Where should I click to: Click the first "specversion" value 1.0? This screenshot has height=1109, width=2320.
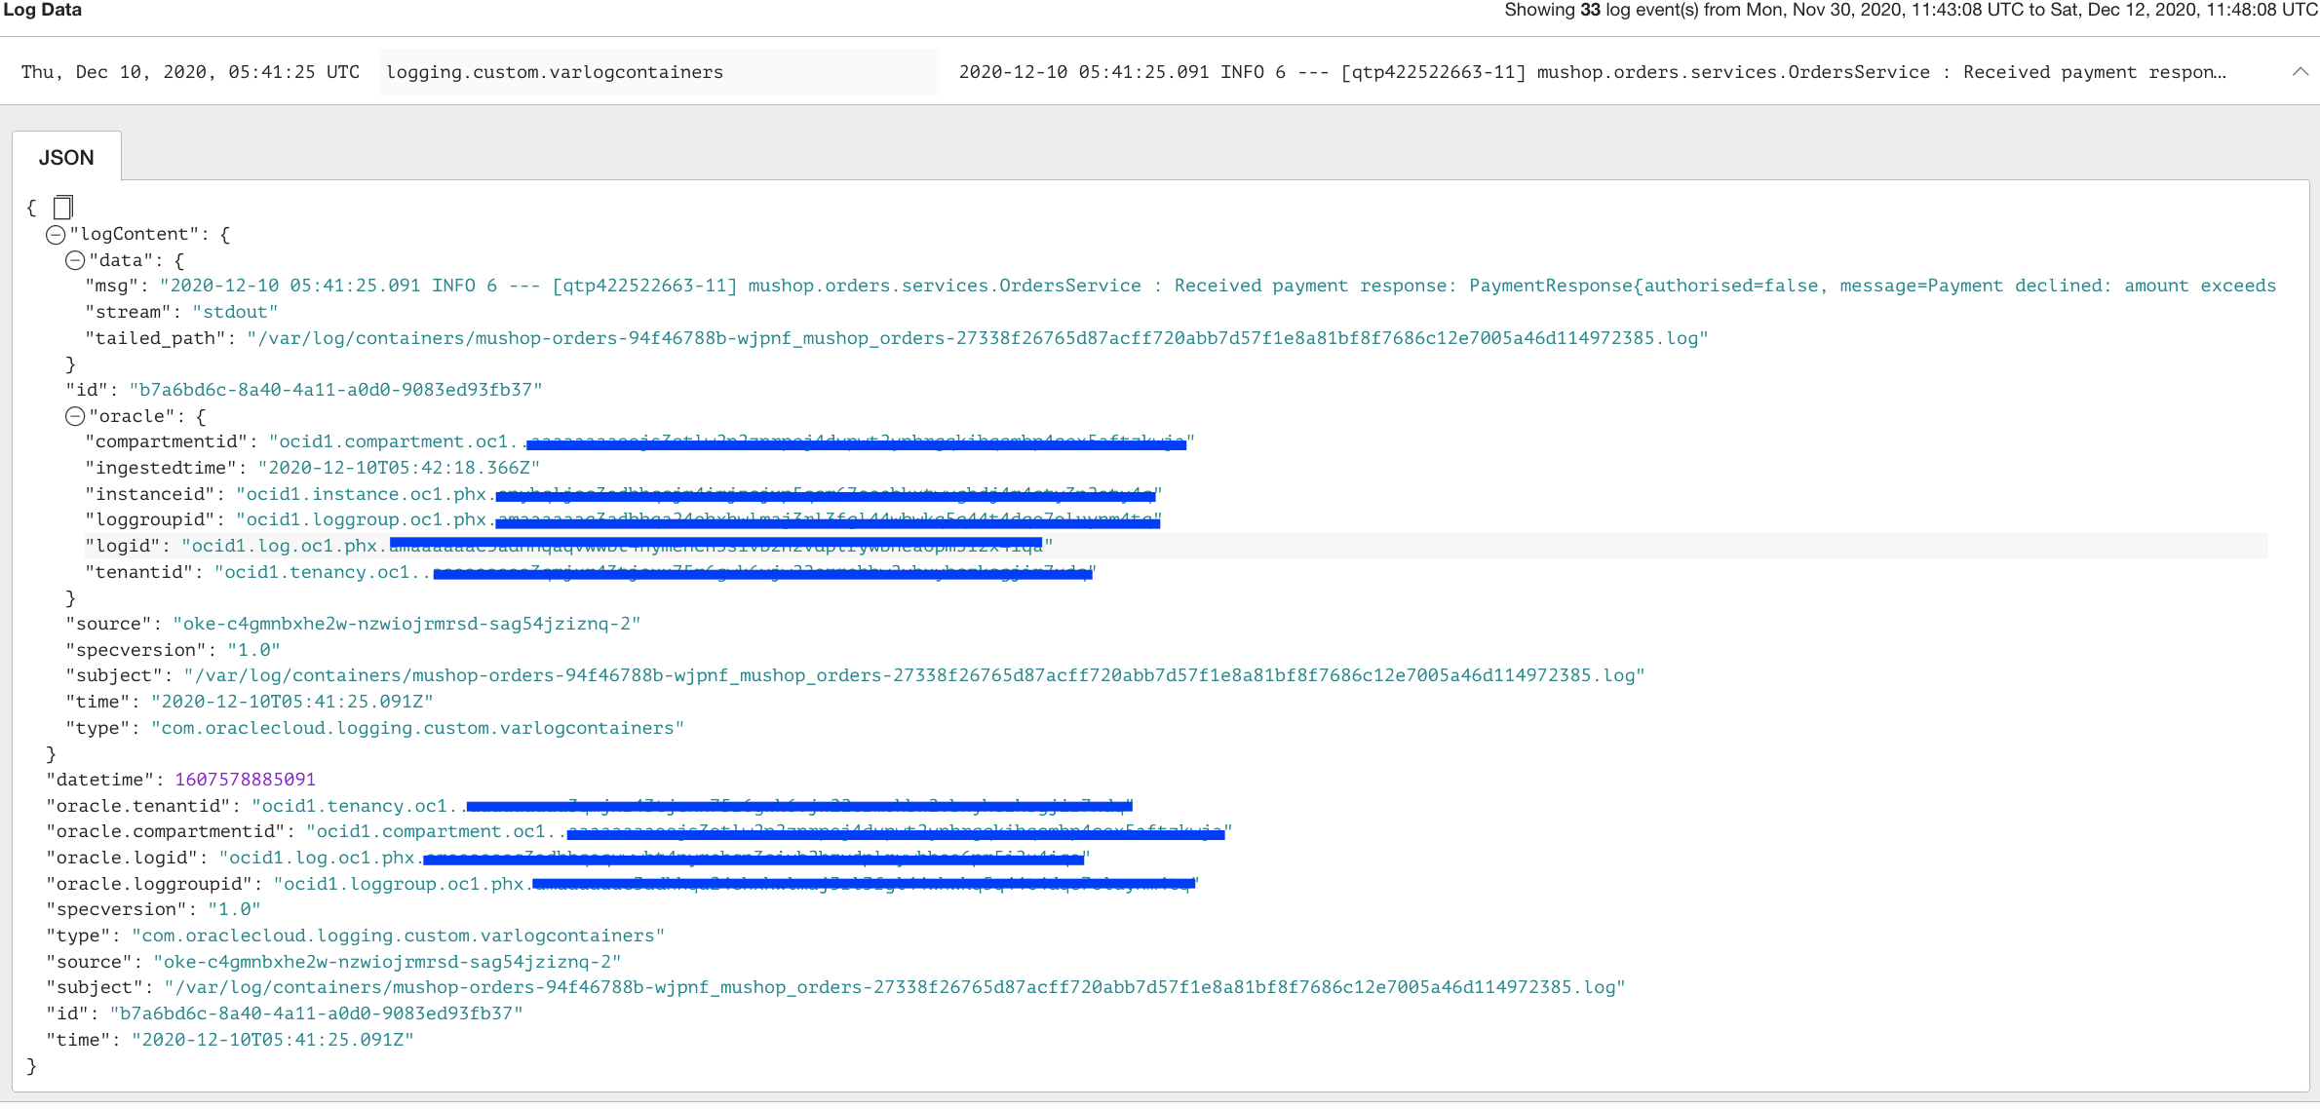pyautogui.click(x=253, y=650)
